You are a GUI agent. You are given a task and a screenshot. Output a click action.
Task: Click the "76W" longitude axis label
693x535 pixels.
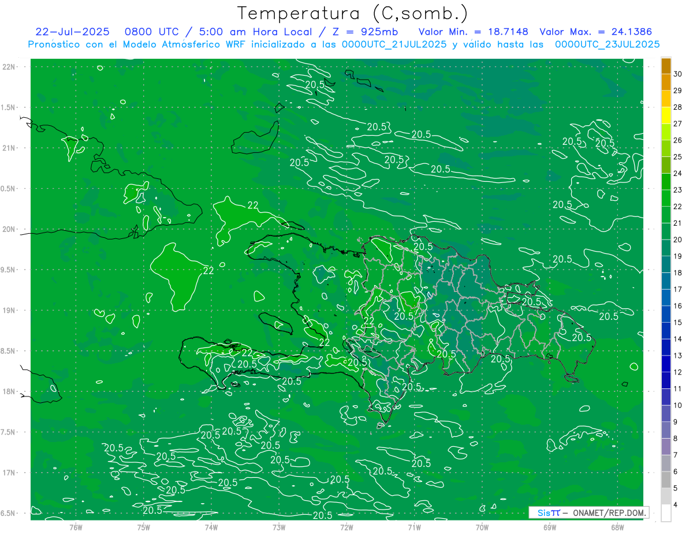point(76,527)
